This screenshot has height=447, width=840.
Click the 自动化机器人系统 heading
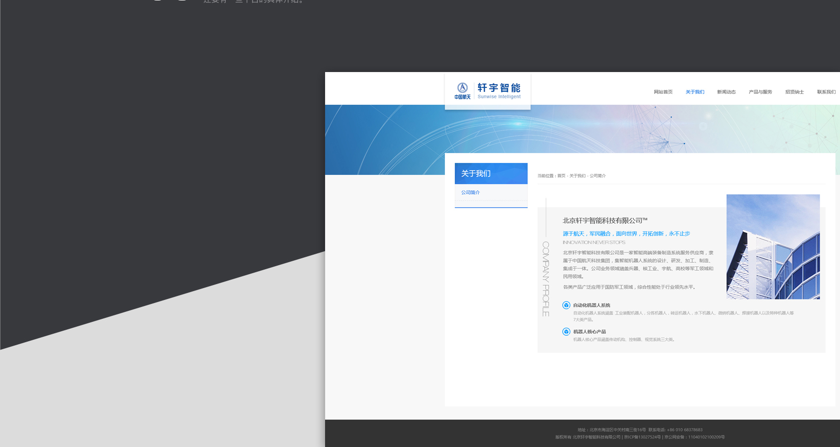point(591,305)
